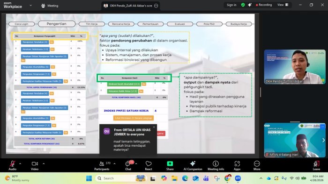
Task: Click the Rencana Kerja tab in slide
Action: (x=121, y=24)
